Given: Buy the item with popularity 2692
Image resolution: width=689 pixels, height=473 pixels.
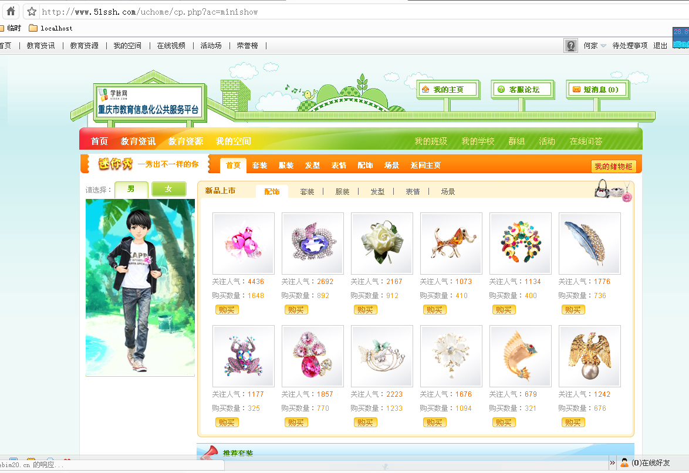Looking at the screenshot, I should point(296,310).
